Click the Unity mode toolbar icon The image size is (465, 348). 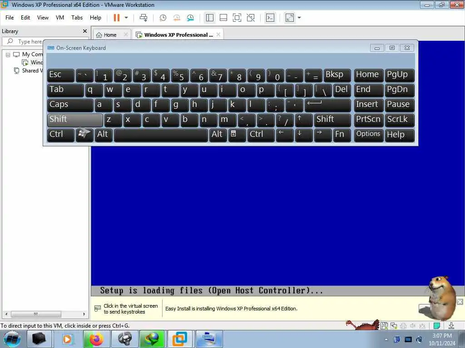pyautogui.click(x=251, y=18)
